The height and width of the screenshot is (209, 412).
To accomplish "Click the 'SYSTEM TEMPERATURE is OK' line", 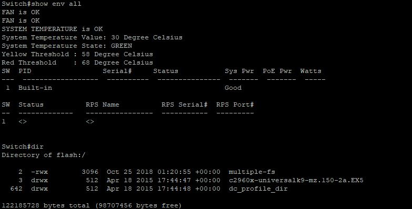I will [52, 29].
